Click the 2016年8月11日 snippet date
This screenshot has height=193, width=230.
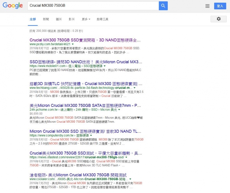(x=39, y=48)
